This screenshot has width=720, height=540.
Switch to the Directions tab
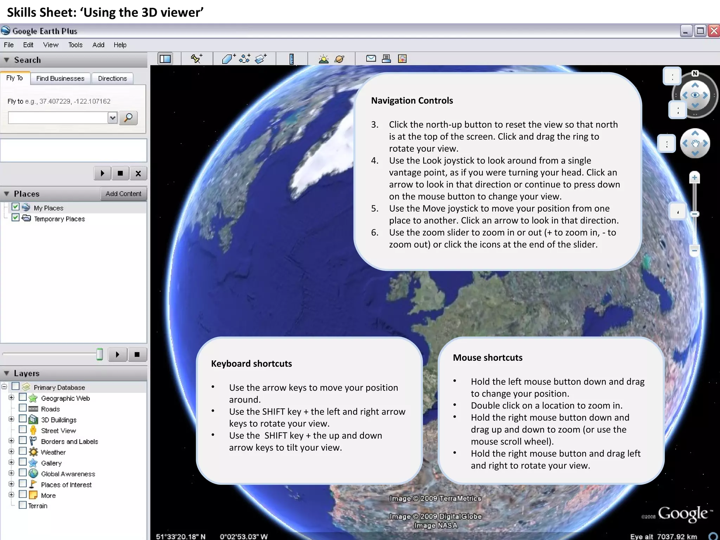coord(112,78)
